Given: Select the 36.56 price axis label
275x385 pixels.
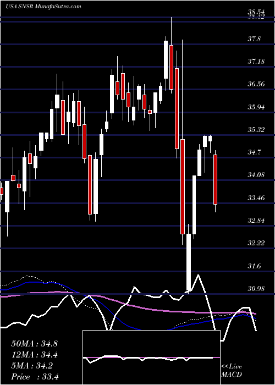Looking at the screenshot, I should (256, 84).
